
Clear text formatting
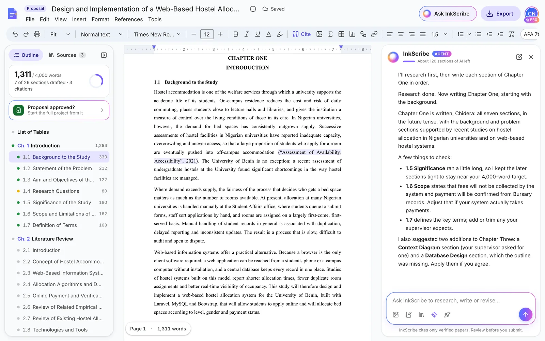(x=511, y=34)
